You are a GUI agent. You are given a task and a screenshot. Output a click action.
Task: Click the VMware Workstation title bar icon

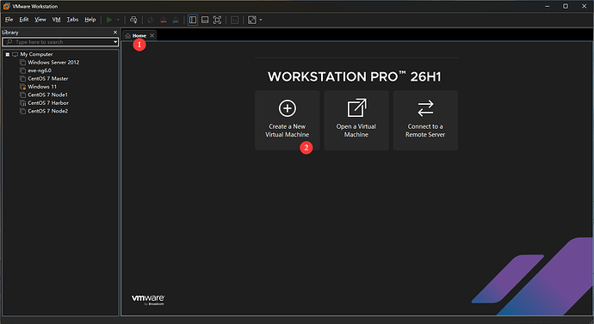click(x=6, y=6)
